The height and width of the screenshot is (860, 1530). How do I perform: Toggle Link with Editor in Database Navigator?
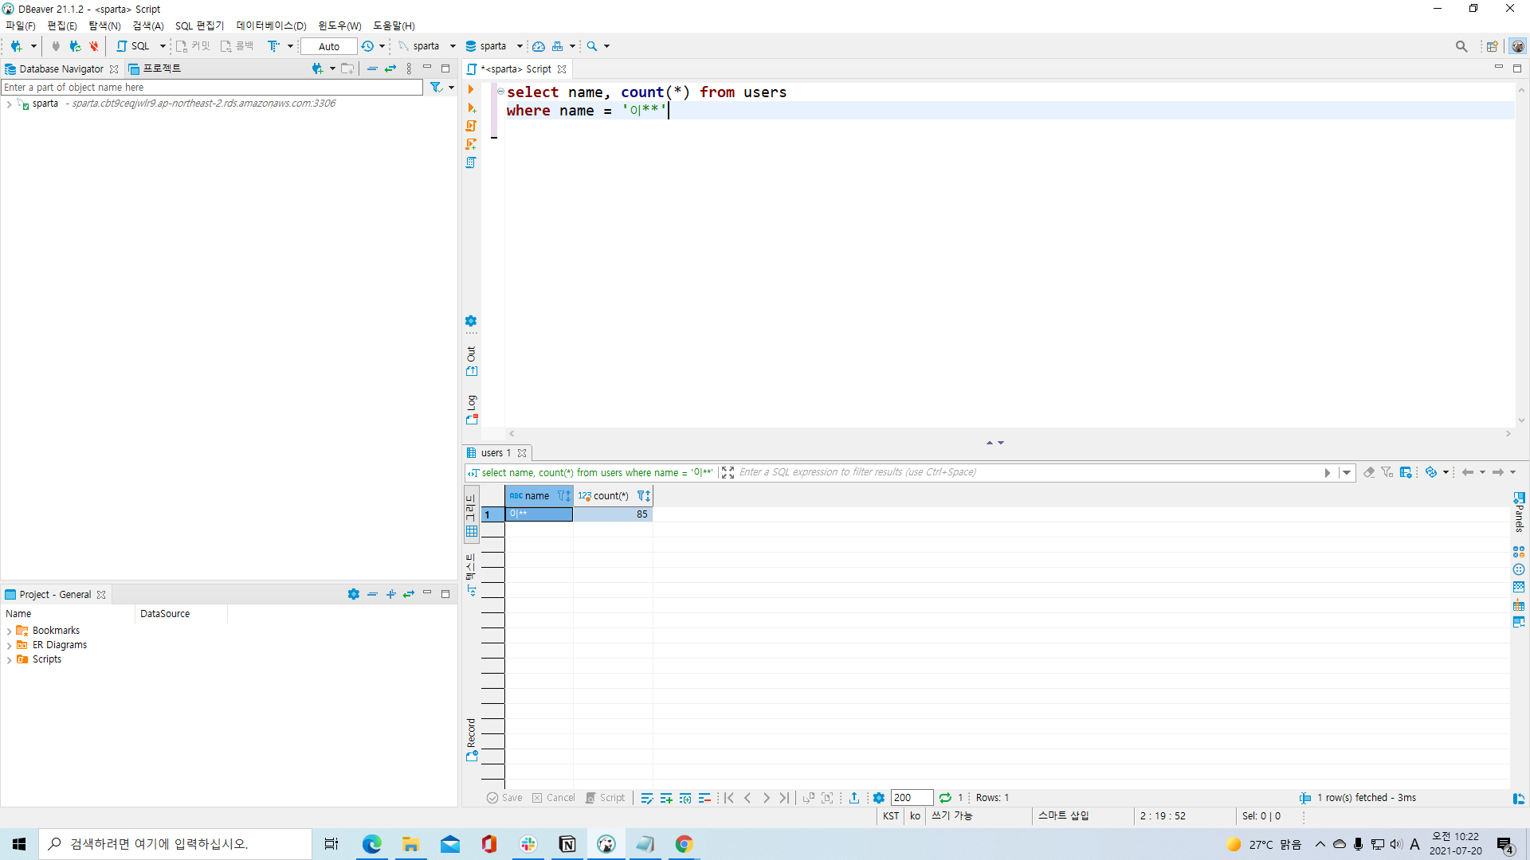pyautogui.click(x=390, y=69)
